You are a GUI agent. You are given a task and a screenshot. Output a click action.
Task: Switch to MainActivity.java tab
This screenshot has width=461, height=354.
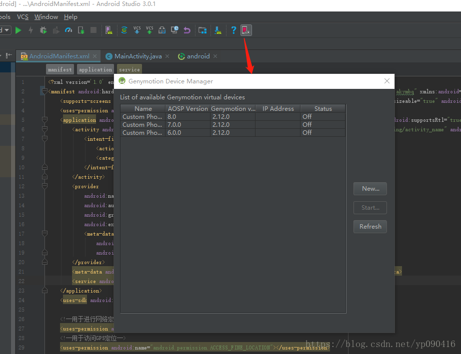point(138,56)
